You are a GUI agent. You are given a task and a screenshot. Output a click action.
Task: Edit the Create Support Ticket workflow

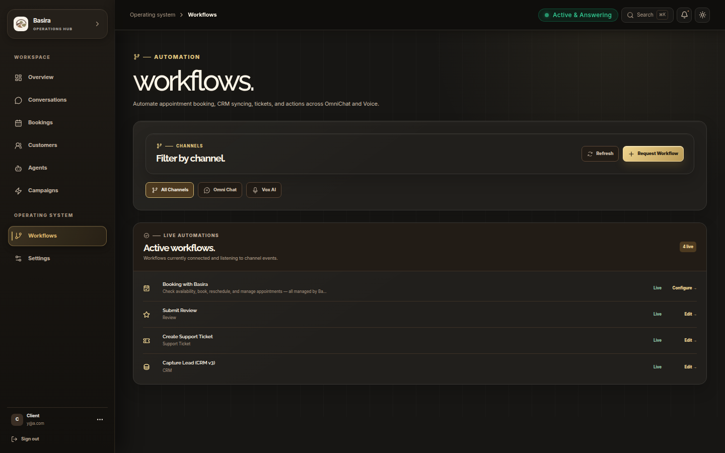click(x=690, y=340)
